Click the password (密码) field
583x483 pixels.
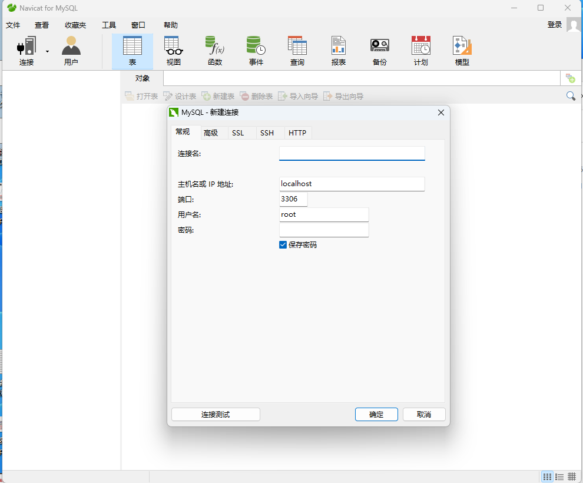coord(324,230)
